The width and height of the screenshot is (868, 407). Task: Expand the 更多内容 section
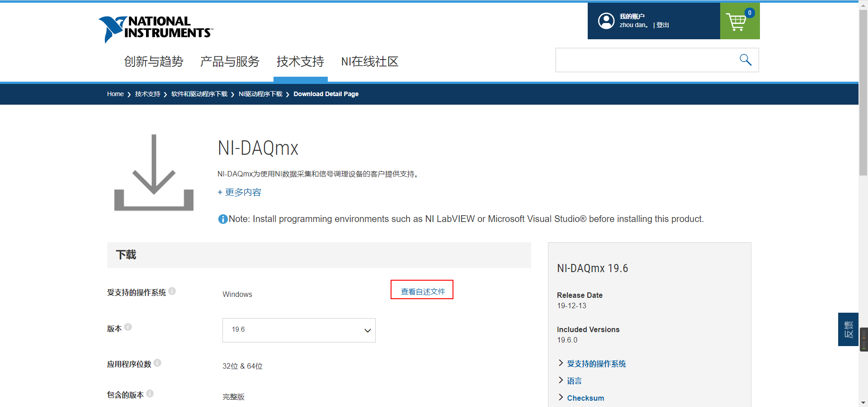pyautogui.click(x=239, y=192)
